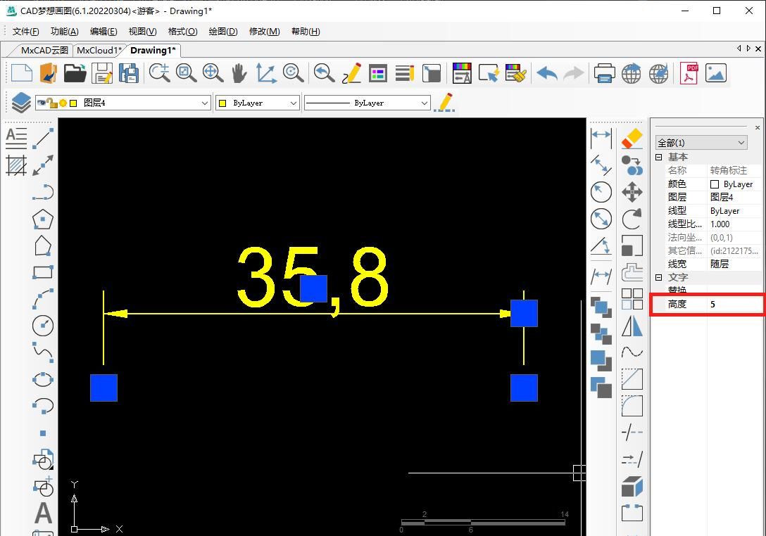Pick the Polygon drawing tool
The height and width of the screenshot is (536, 766).
43,219
